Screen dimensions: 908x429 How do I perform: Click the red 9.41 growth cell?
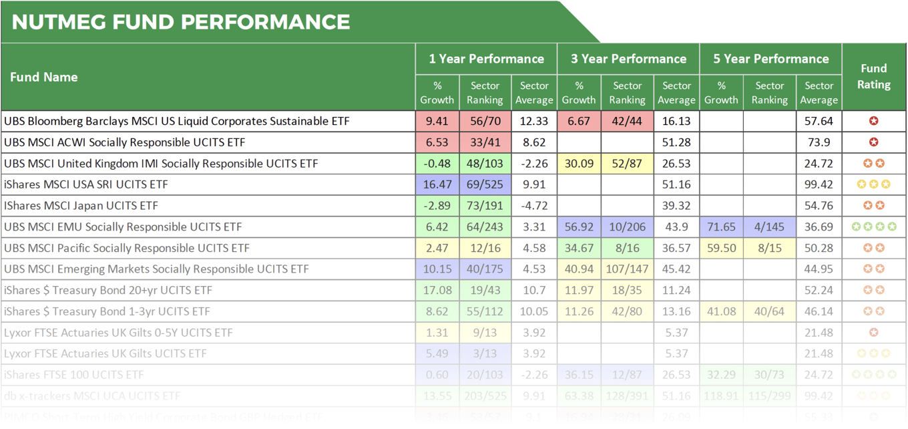437,121
